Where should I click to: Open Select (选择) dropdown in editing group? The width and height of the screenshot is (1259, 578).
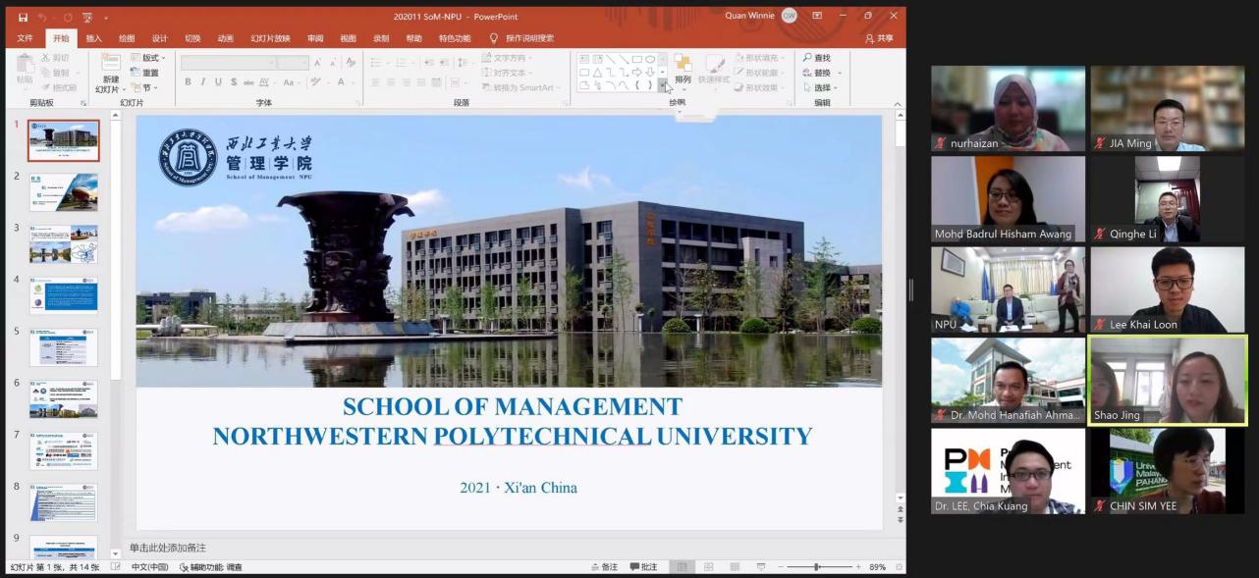tap(822, 87)
